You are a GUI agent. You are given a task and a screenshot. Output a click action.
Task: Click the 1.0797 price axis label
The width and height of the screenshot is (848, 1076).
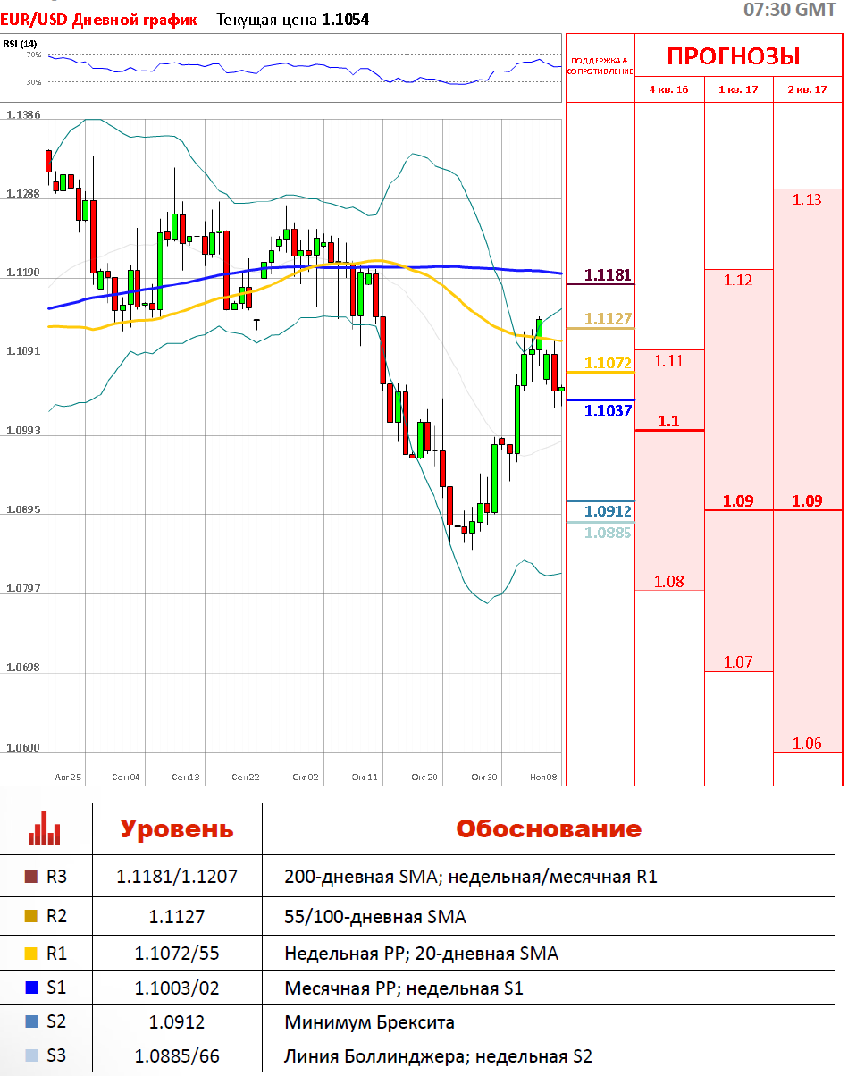point(23,589)
